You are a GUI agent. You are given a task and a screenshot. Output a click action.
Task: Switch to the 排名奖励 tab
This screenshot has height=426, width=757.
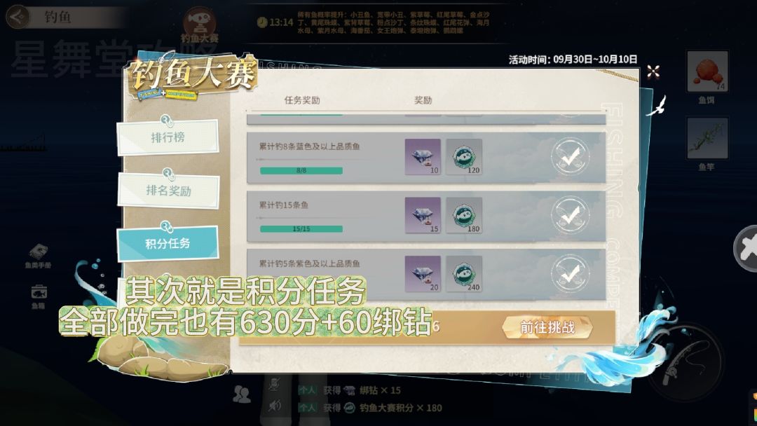coord(168,191)
